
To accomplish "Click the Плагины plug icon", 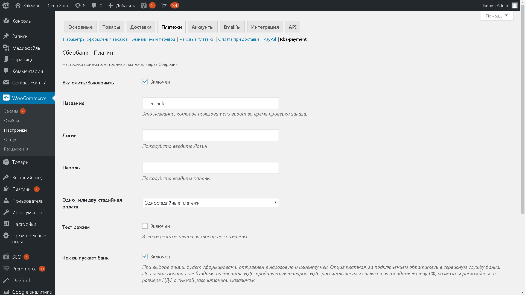I will pyautogui.click(x=6, y=189).
